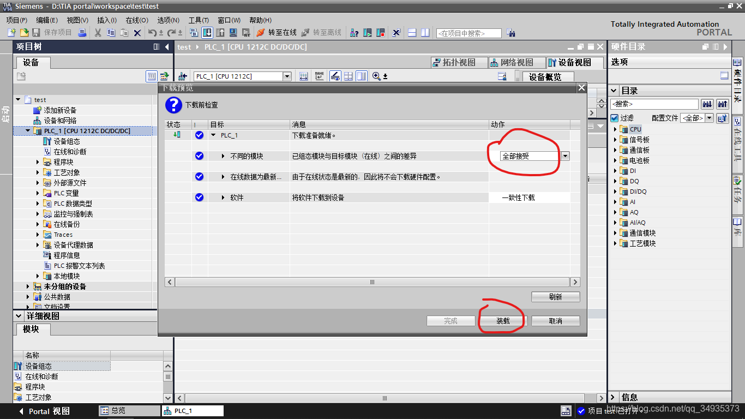745x419 pixels.
Task: Click the redo arrow icon
Action: point(171,33)
